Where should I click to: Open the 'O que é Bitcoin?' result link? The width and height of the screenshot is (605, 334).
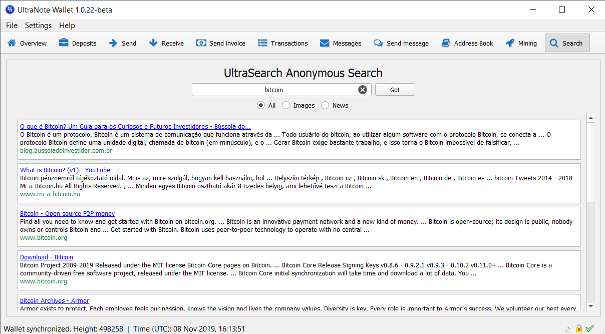tap(135, 126)
